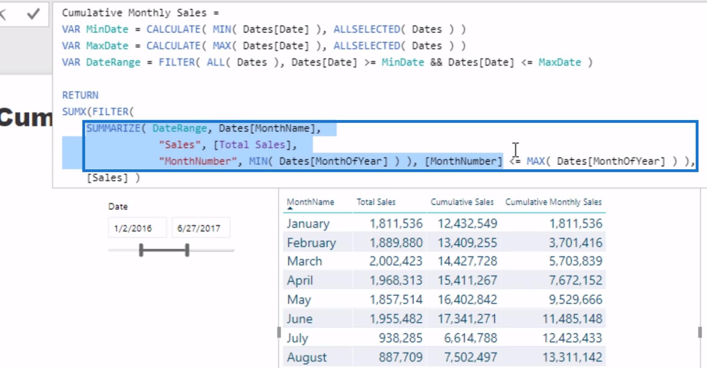Set the start date field 1/2/2016
The image size is (707, 368).
click(137, 228)
